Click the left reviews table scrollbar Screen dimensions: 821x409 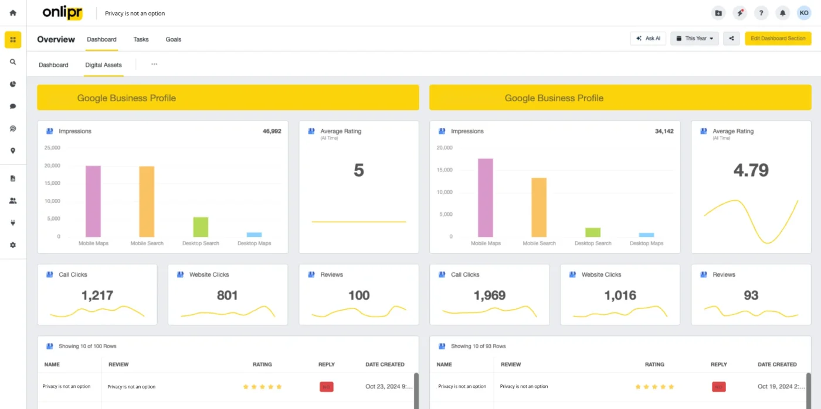tap(416, 390)
